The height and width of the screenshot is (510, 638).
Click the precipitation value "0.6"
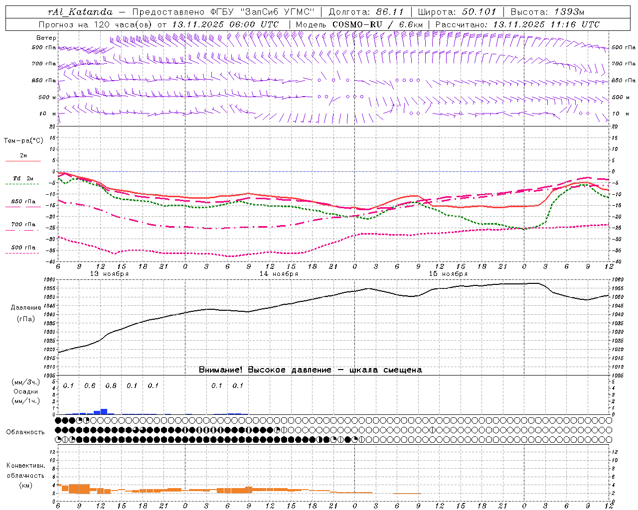coord(90,386)
